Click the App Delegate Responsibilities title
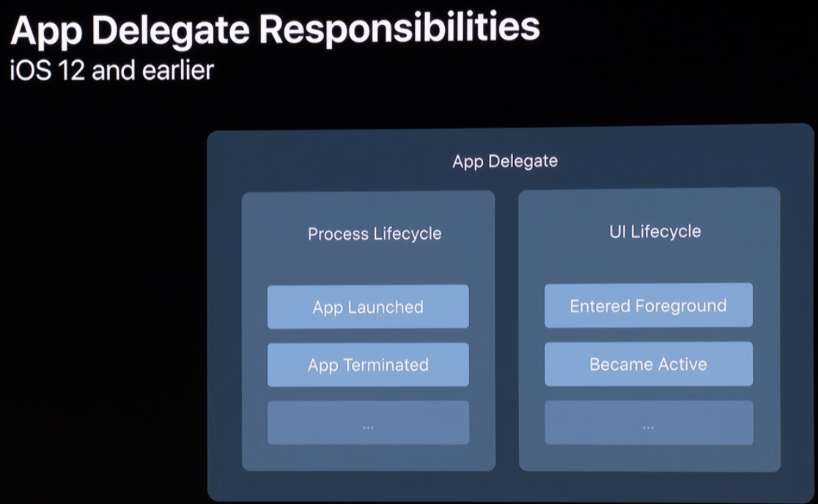The image size is (818, 504). click(x=275, y=29)
